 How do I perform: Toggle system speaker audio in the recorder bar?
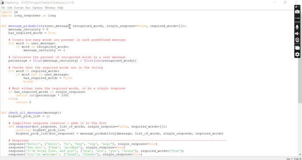pyautogui.click(x=297, y=33)
